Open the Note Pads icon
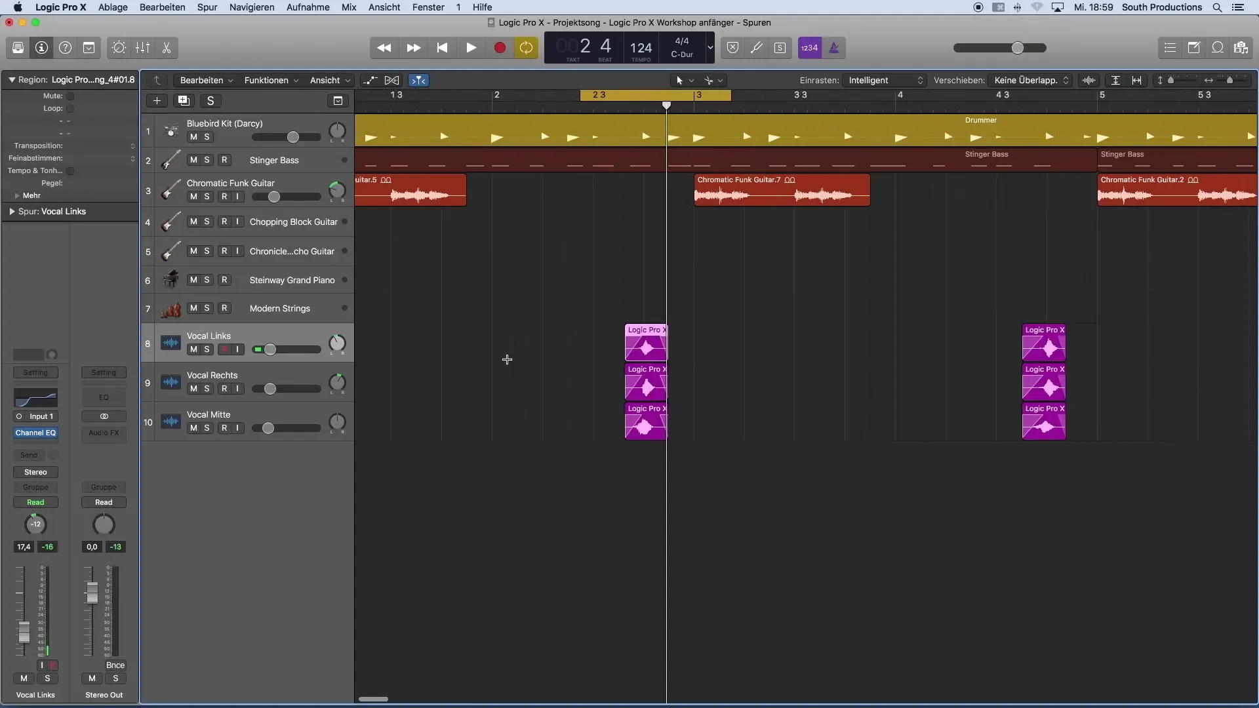Image resolution: width=1259 pixels, height=708 pixels. [1193, 48]
